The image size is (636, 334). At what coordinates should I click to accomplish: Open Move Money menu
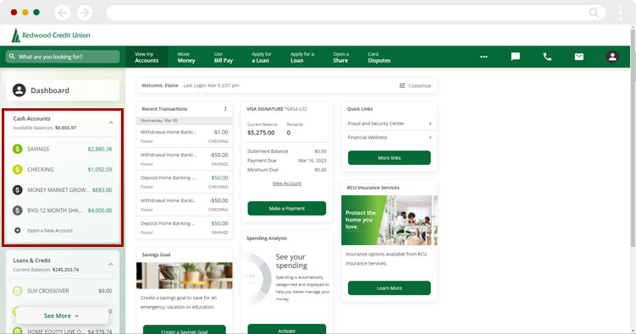(186, 57)
